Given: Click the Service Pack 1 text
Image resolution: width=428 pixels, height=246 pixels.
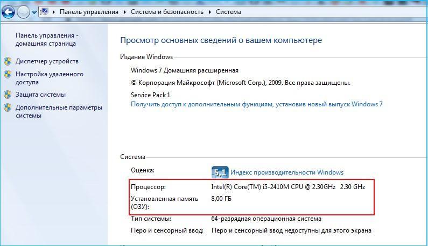Looking at the screenshot, I should pos(150,95).
